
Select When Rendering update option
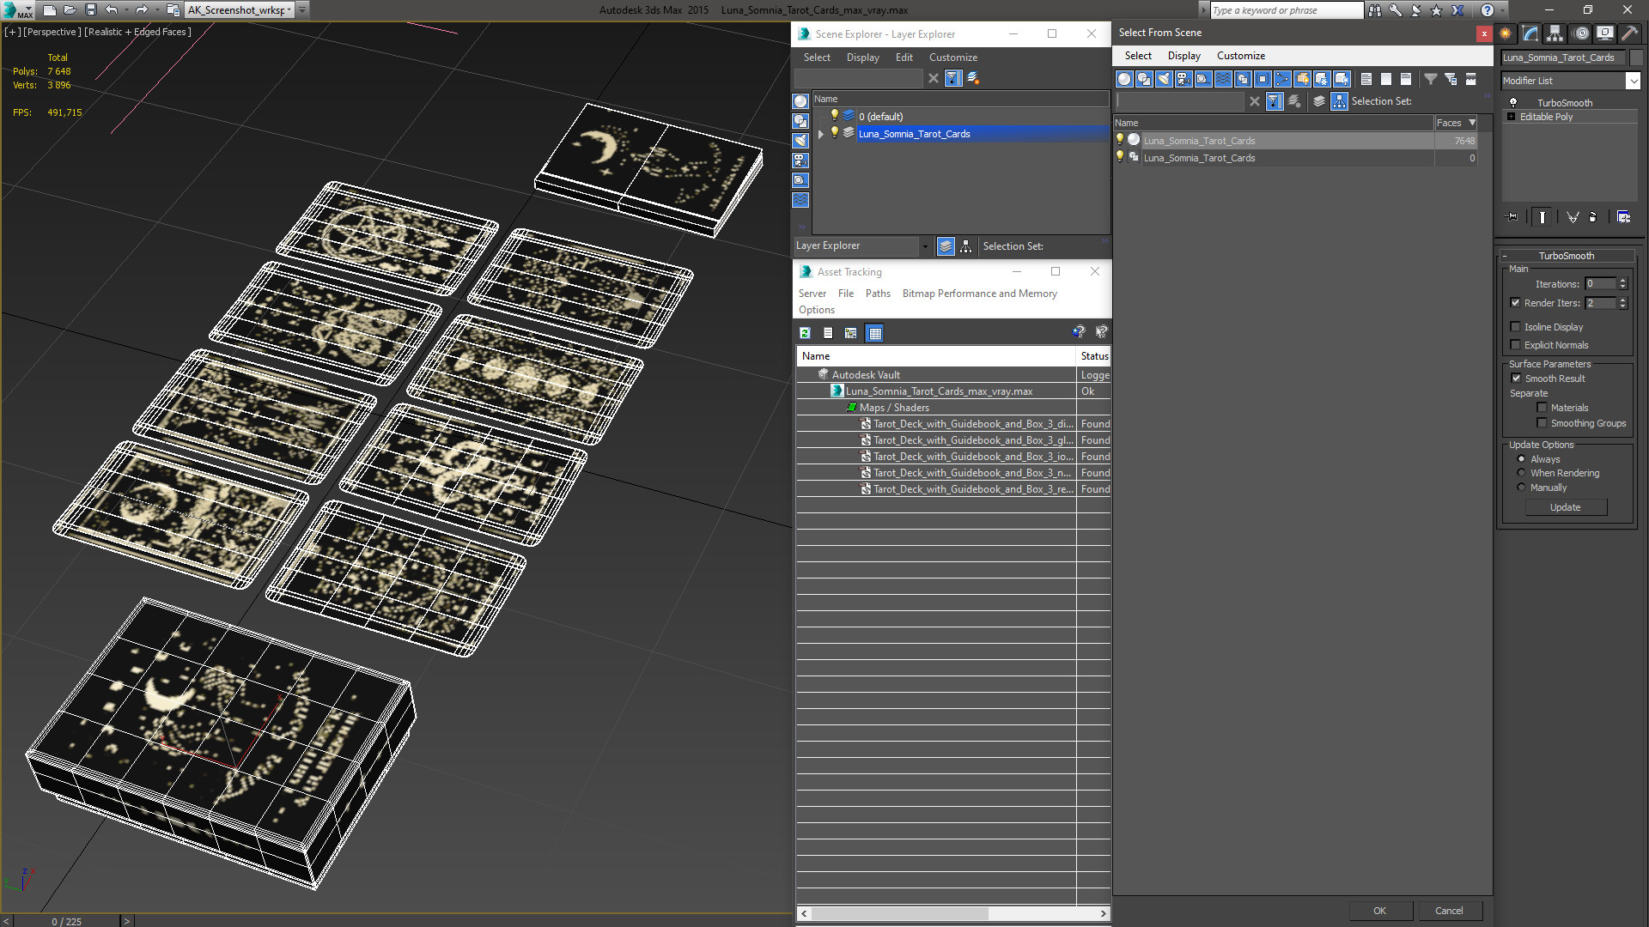pyautogui.click(x=1521, y=473)
